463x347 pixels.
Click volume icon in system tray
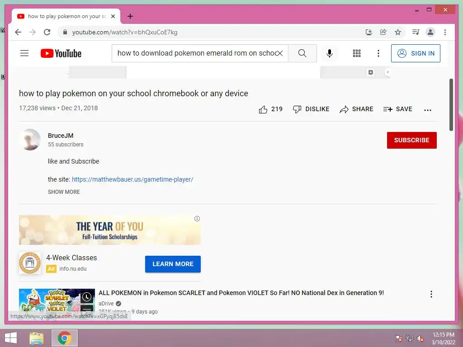(x=420, y=338)
